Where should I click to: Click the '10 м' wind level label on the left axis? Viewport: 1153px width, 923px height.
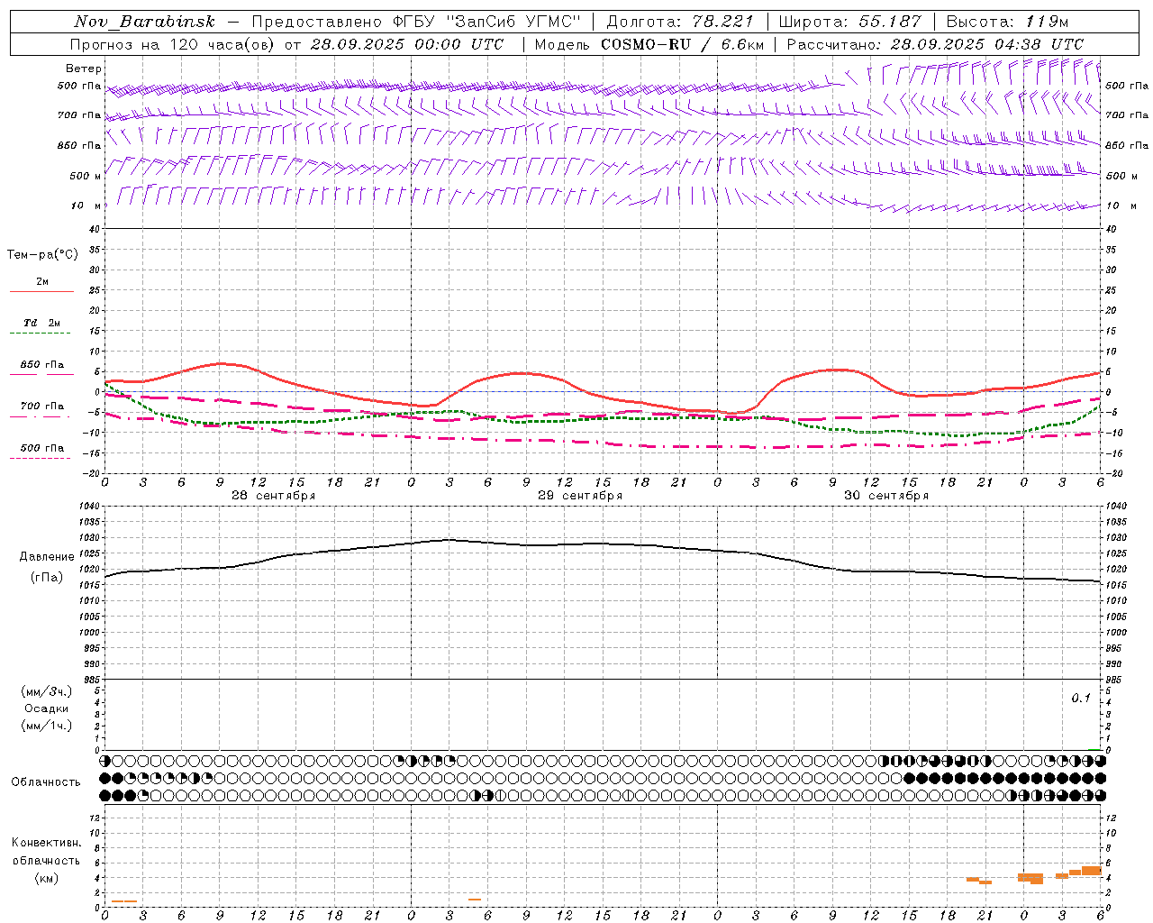coord(86,206)
